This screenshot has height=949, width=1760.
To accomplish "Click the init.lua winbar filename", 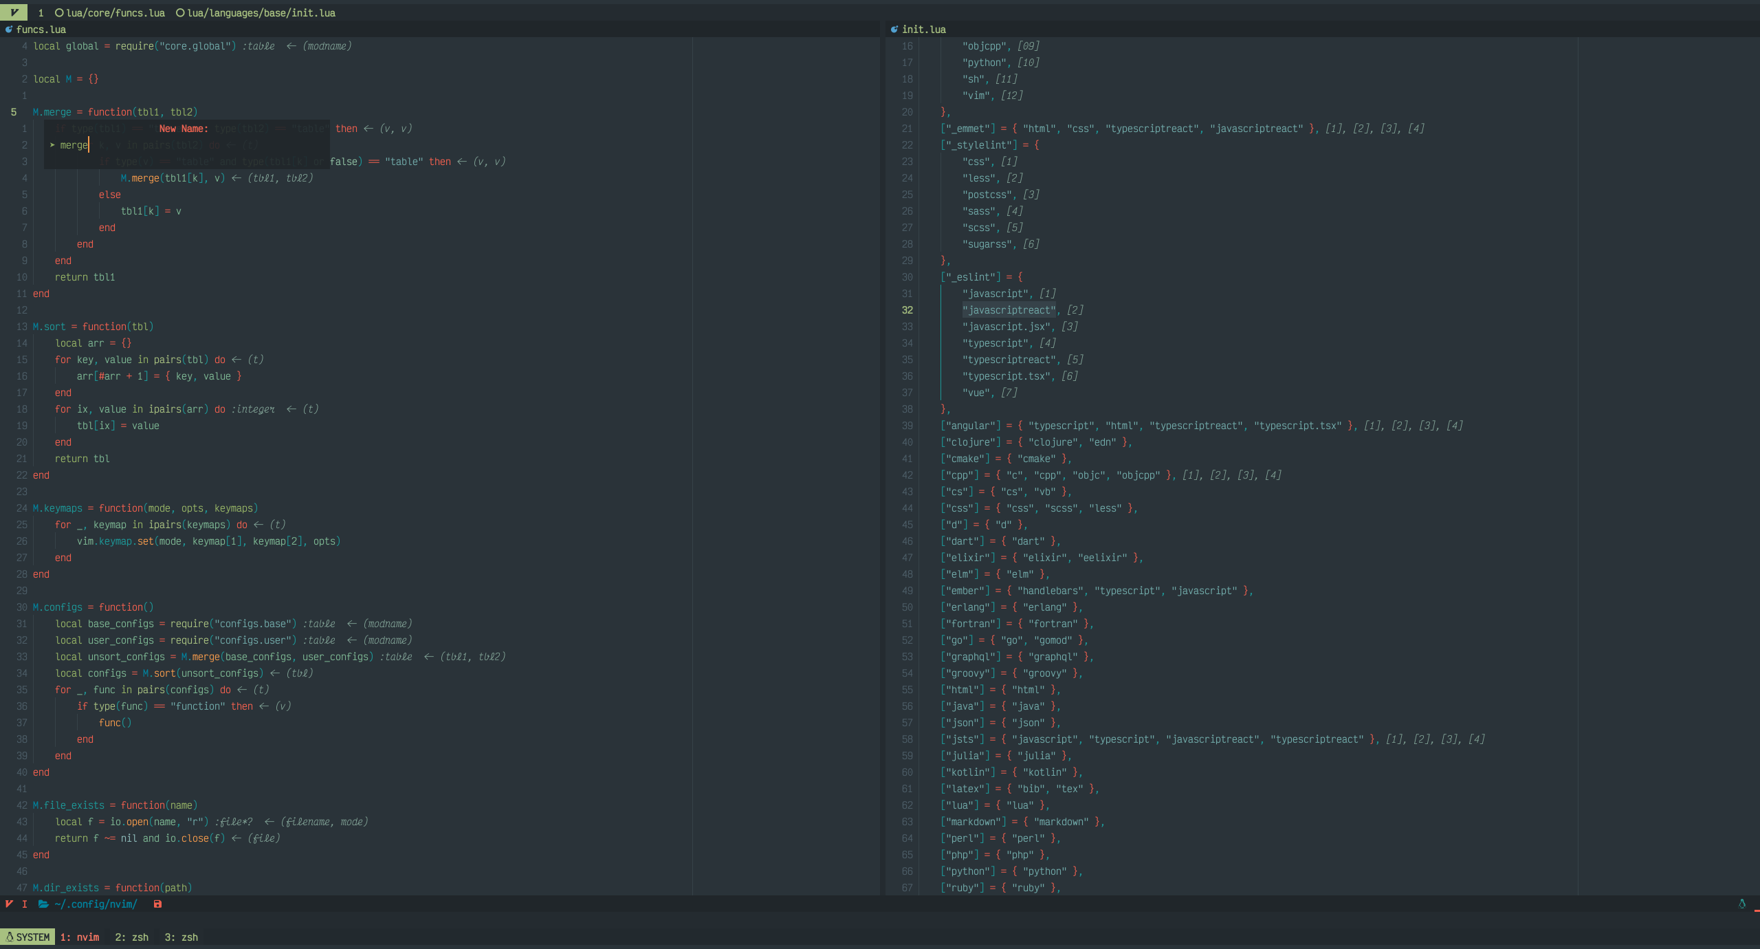I will click(x=924, y=30).
